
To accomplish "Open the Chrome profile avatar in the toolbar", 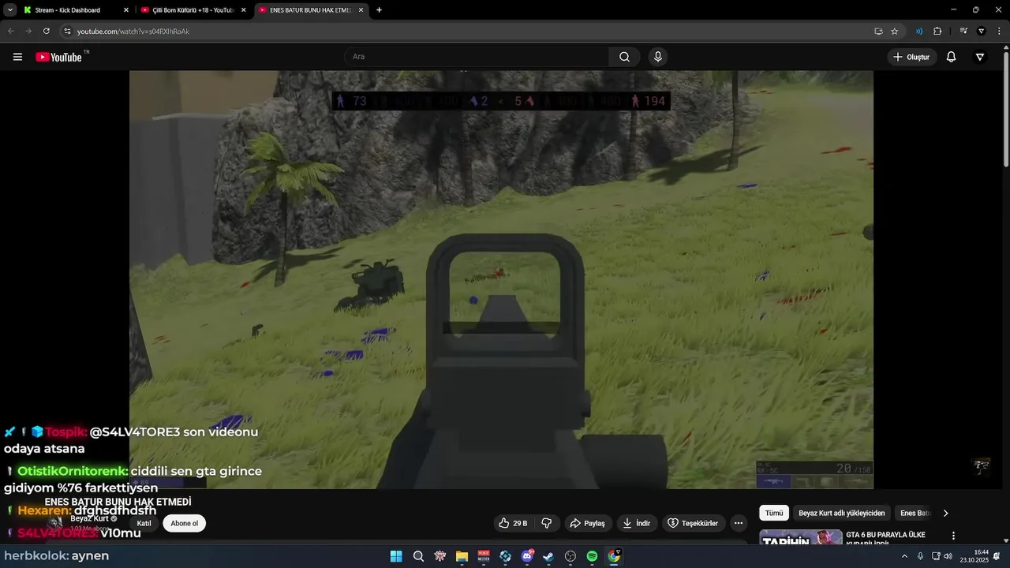I will [982, 31].
